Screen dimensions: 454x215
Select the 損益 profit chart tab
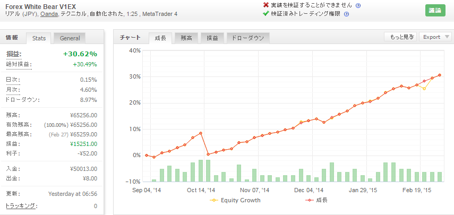[212, 38]
